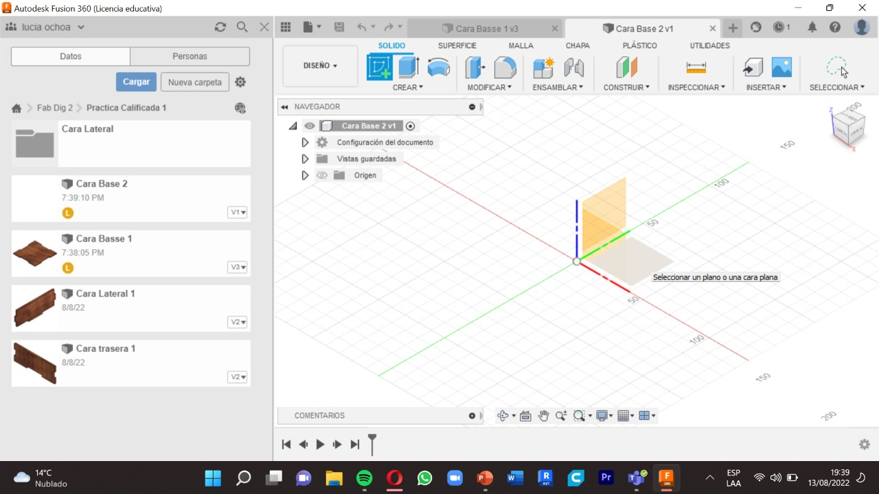The height and width of the screenshot is (494, 879).
Task: Redo the last action
Action: pyautogui.click(x=389, y=27)
